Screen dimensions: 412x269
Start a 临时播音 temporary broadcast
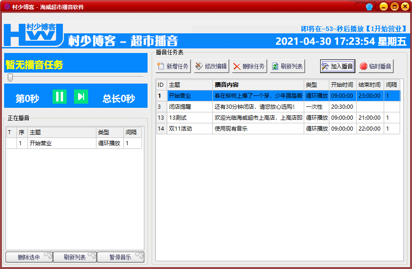(x=376, y=66)
